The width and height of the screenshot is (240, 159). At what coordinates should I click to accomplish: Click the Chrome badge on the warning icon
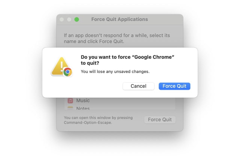coord(67,72)
